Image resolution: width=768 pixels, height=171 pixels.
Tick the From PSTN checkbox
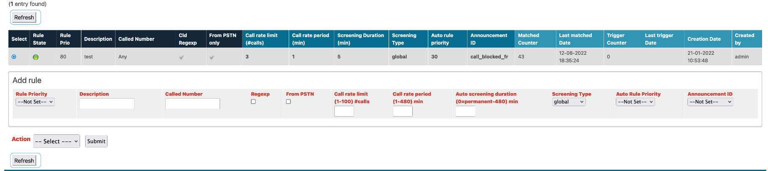click(288, 102)
